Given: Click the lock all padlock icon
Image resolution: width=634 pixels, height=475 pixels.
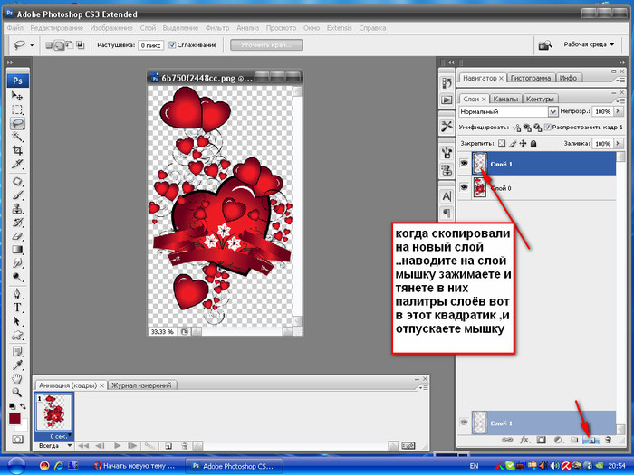Looking at the screenshot, I should click(535, 144).
